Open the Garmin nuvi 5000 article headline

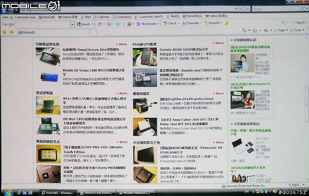191,72
